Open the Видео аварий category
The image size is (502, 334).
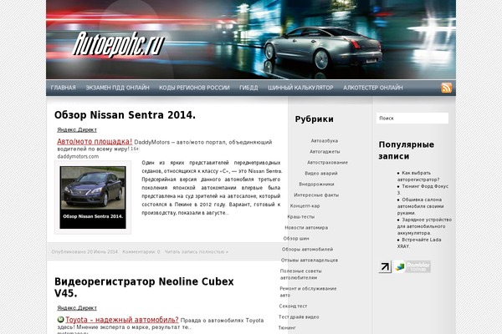click(x=321, y=173)
